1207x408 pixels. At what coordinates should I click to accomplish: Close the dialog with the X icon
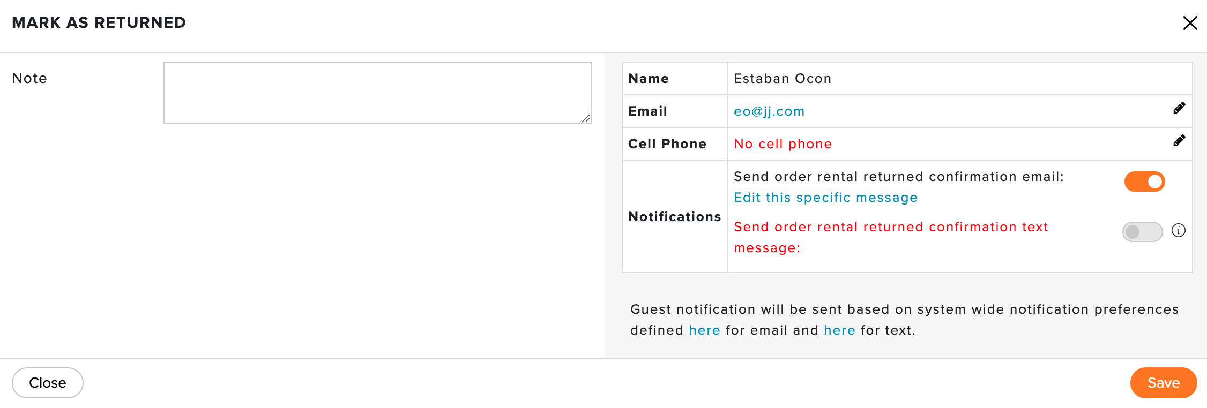click(x=1190, y=23)
